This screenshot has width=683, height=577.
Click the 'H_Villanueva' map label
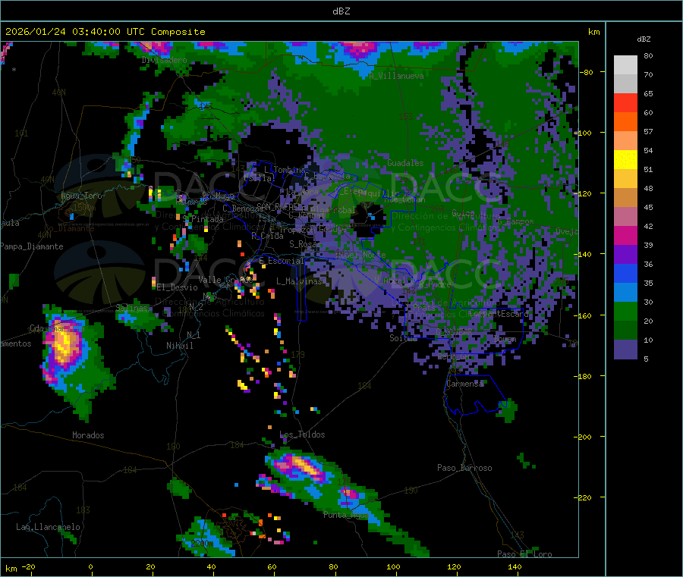(397, 76)
